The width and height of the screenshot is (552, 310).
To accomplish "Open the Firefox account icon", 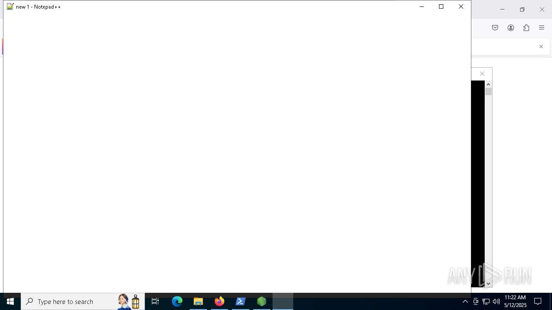I will click(511, 28).
